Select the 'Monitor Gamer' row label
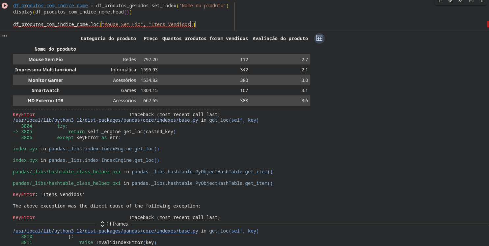 coord(45,80)
